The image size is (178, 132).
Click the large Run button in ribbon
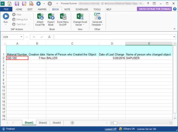[6, 18]
